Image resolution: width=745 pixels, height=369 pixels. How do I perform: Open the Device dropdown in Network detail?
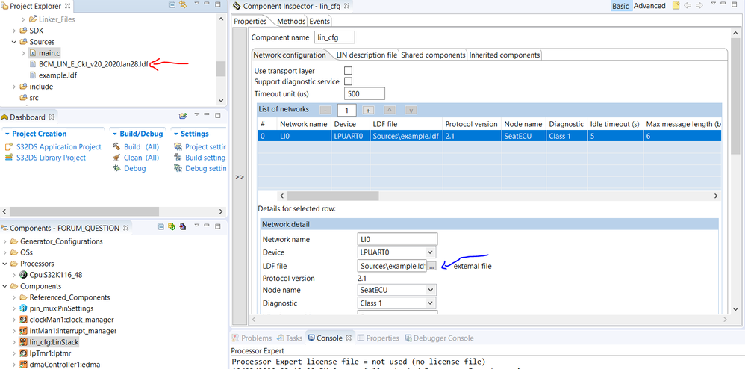click(x=430, y=252)
